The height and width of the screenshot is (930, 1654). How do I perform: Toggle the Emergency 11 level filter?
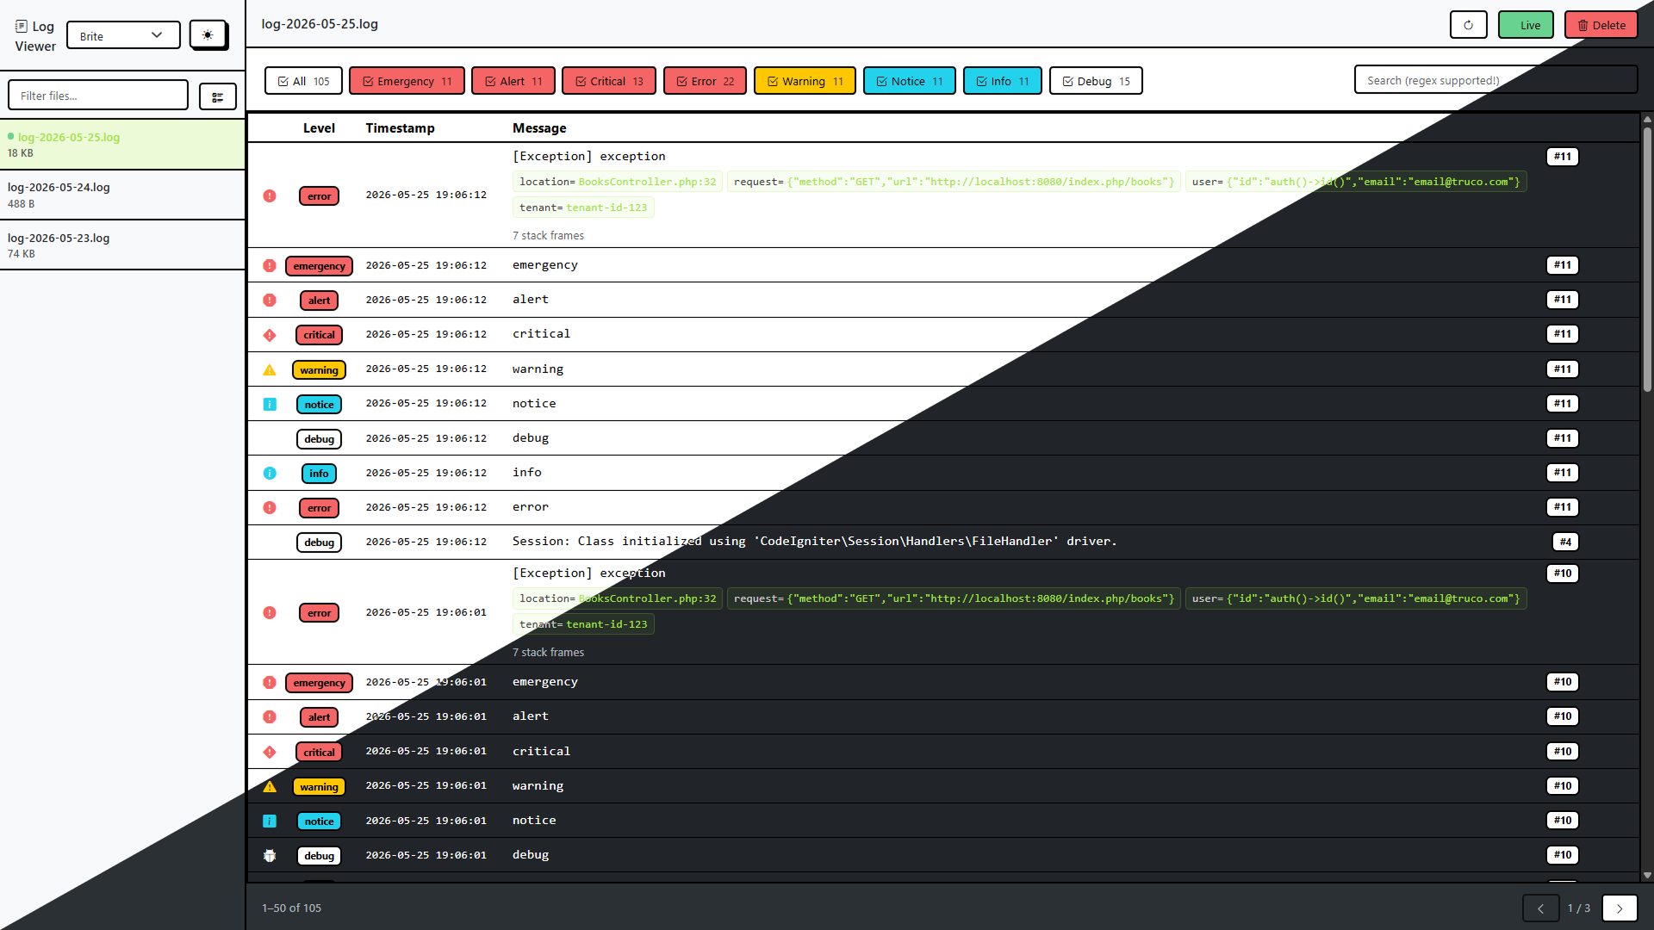(407, 81)
